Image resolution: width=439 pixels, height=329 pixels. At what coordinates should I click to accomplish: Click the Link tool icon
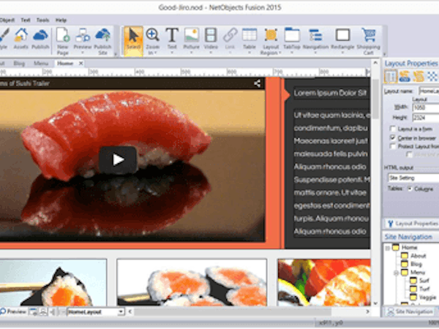tap(230, 39)
